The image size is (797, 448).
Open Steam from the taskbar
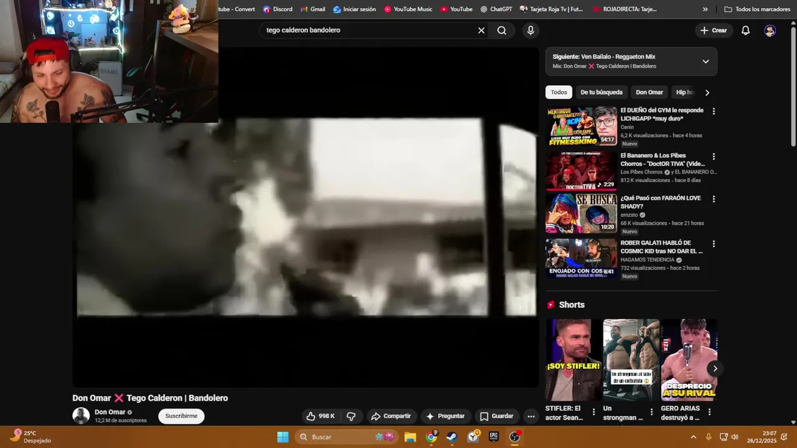pyautogui.click(x=452, y=437)
